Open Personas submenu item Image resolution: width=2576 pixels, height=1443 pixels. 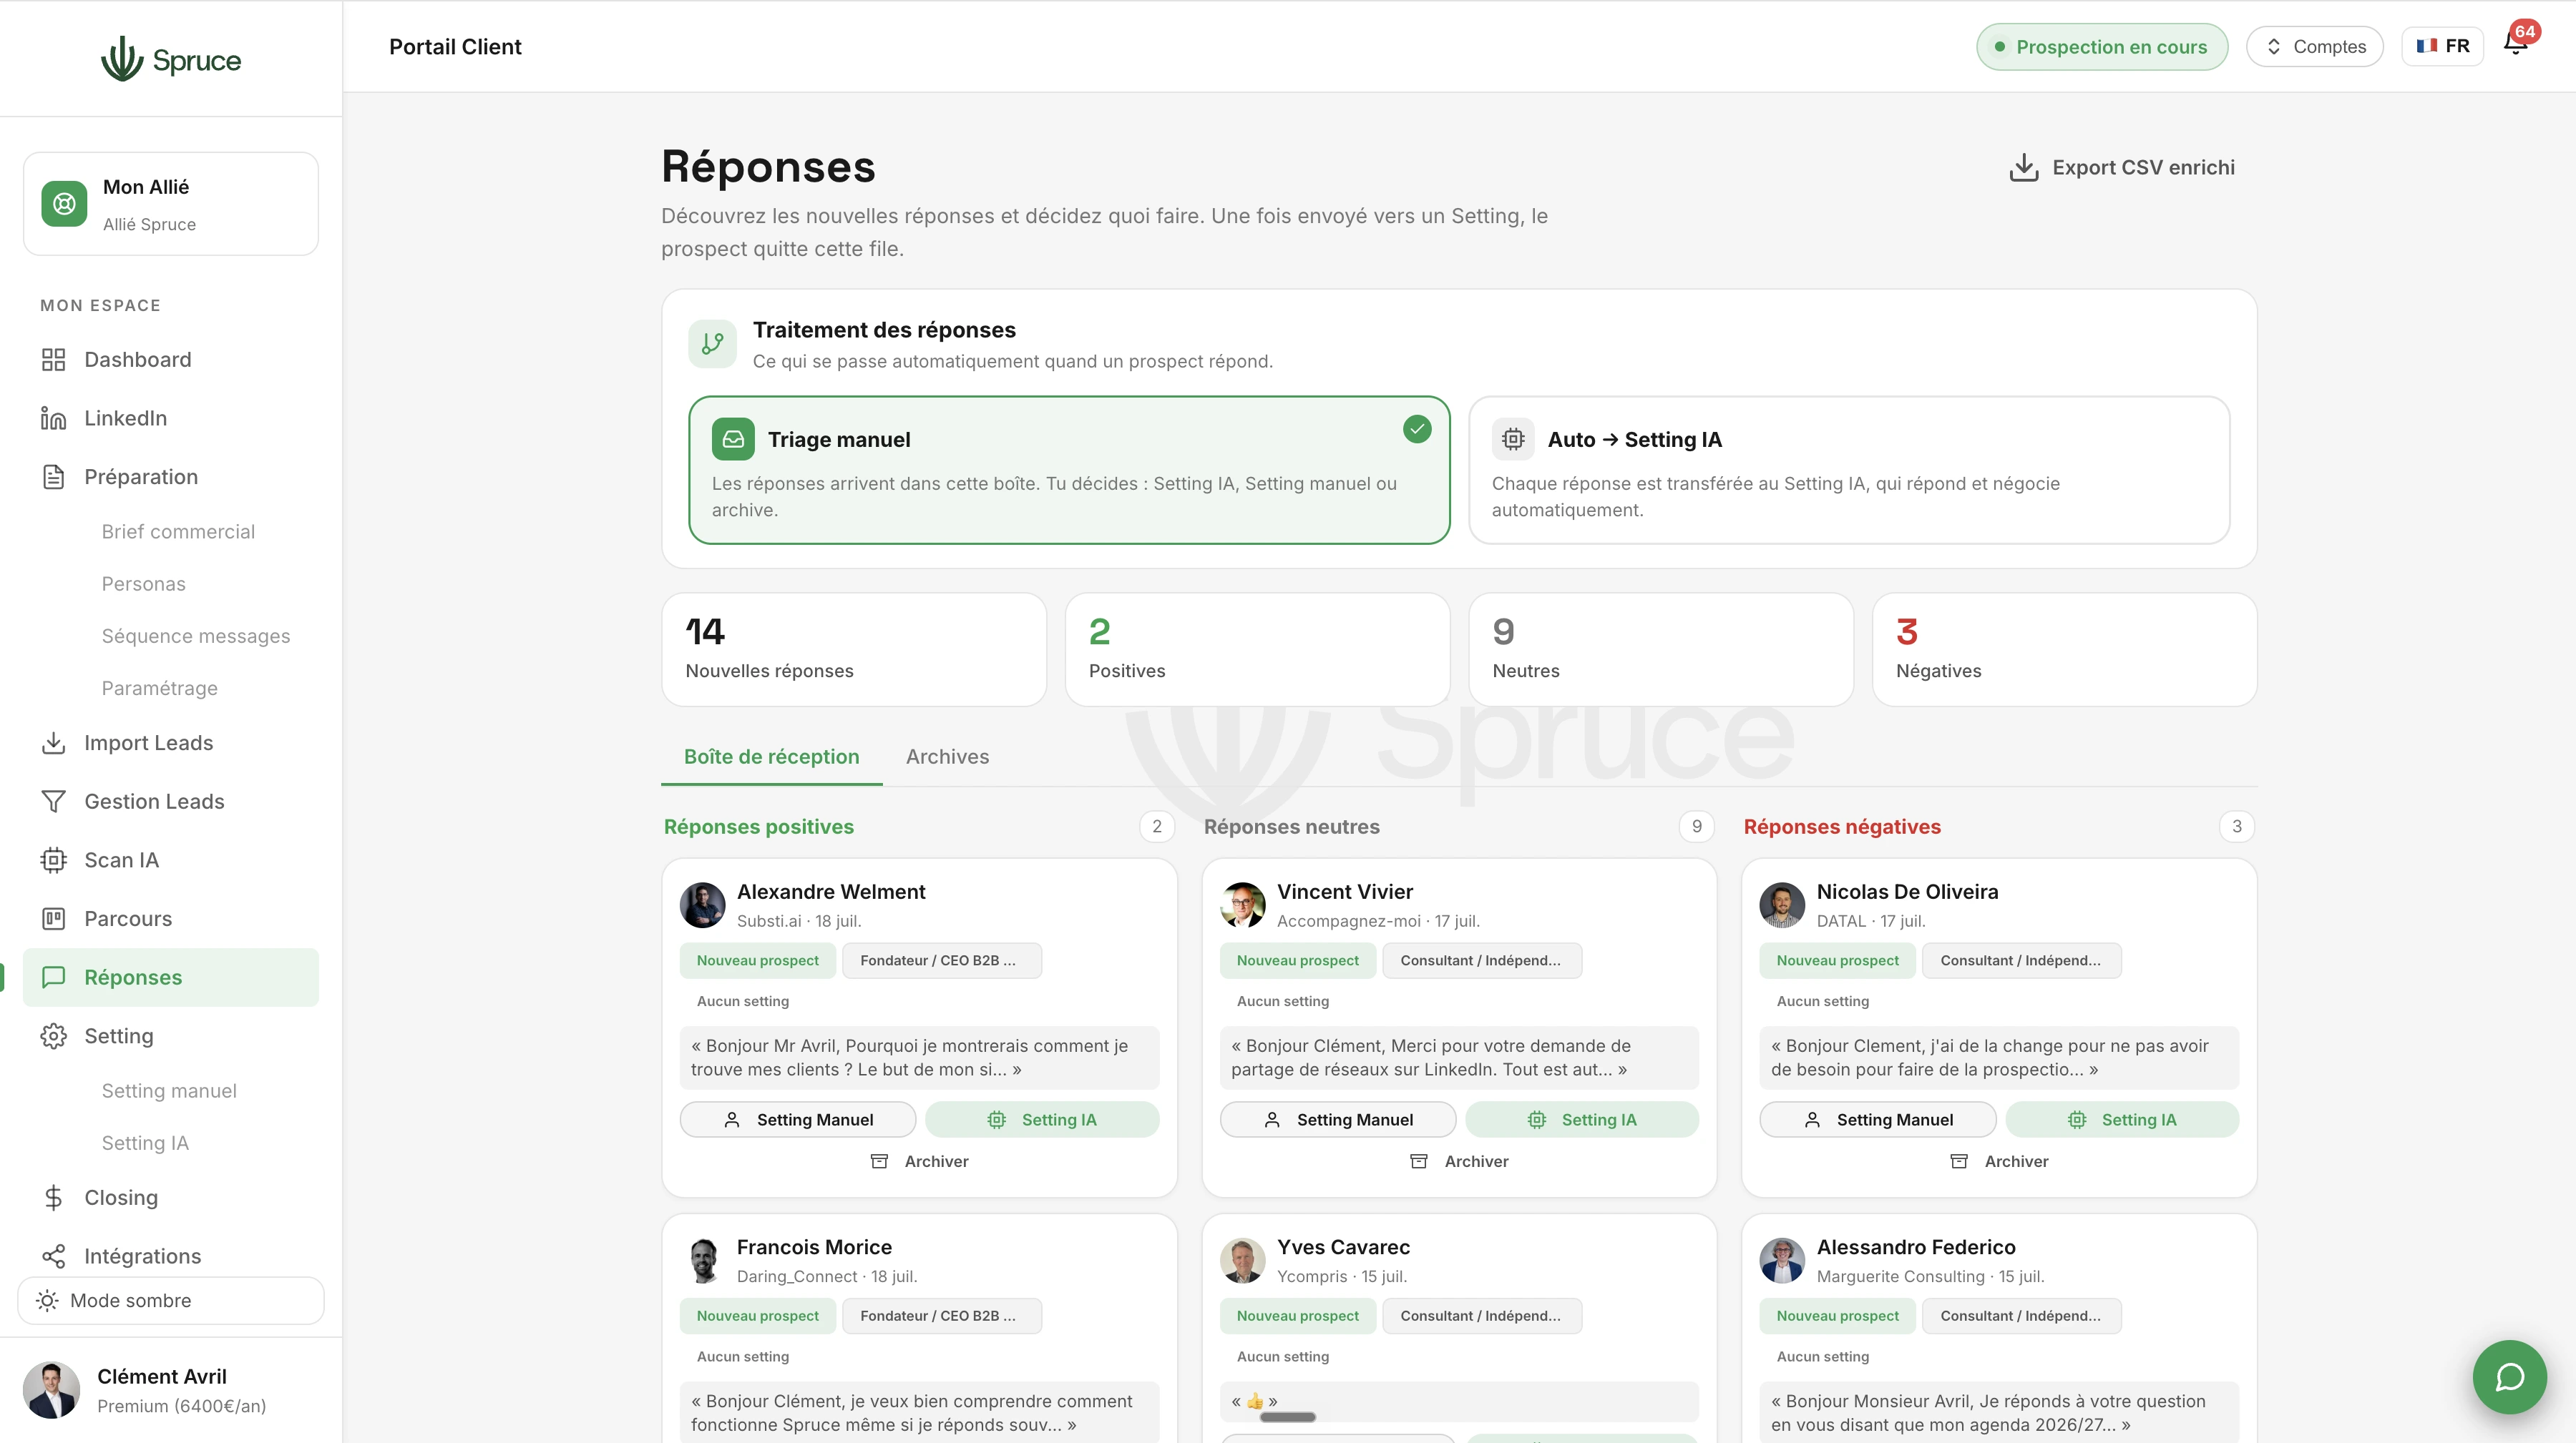144,583
